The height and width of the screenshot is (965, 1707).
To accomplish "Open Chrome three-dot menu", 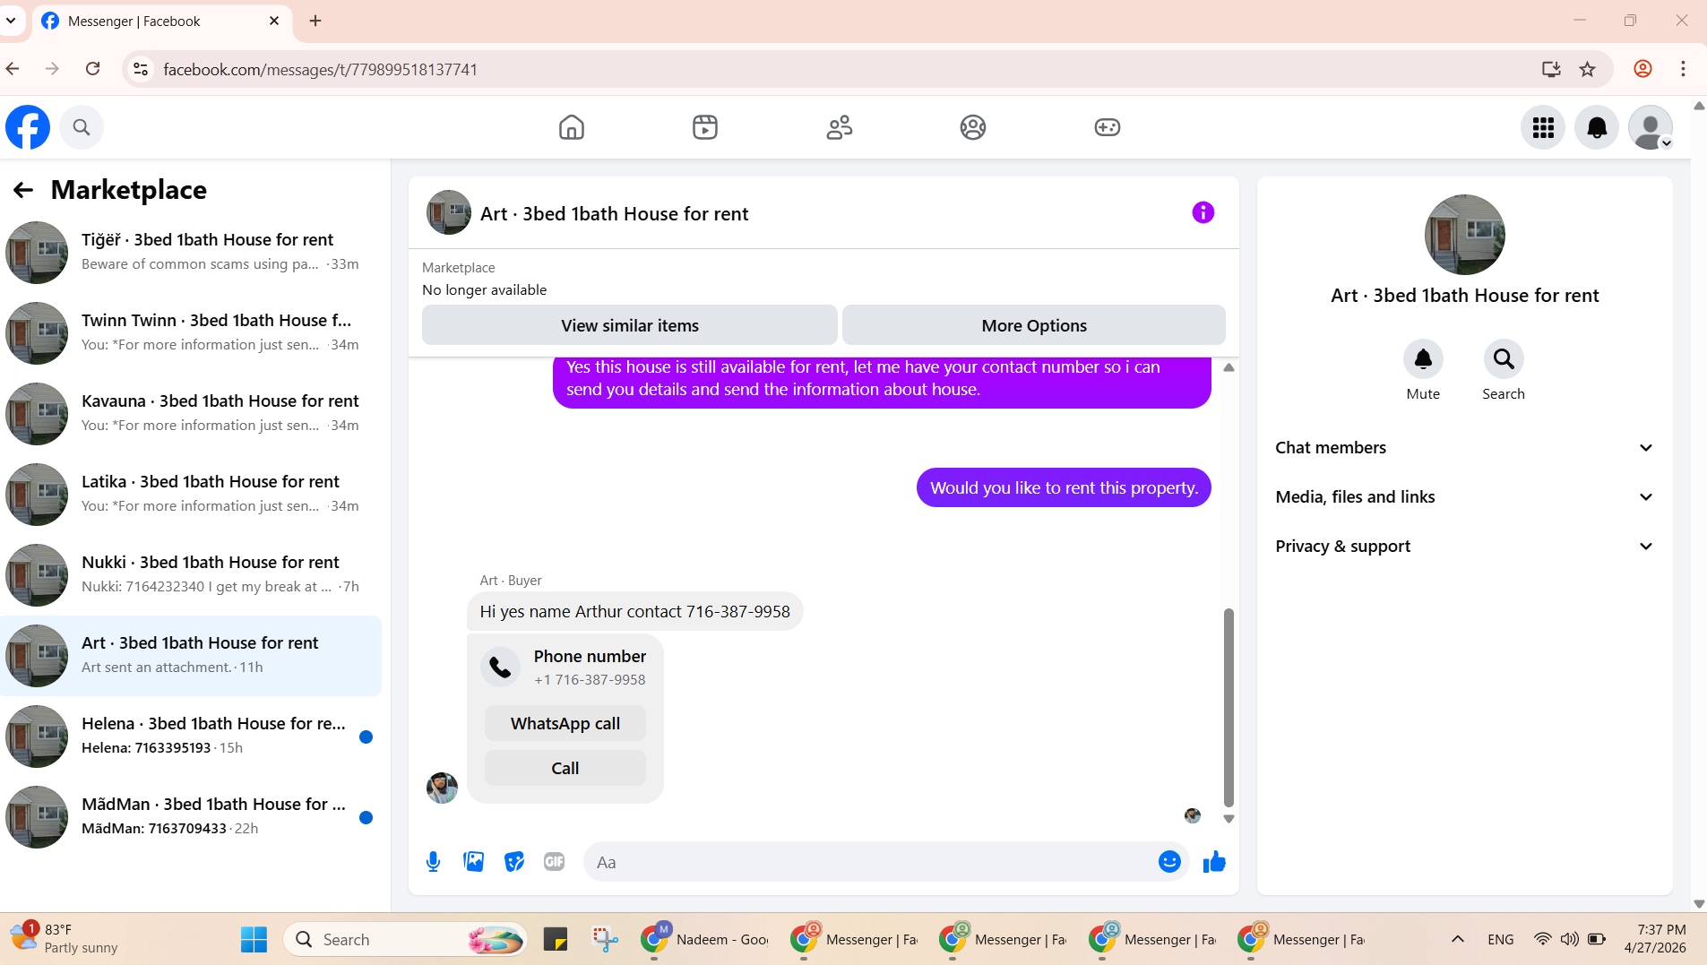I will click(1684, 69).
